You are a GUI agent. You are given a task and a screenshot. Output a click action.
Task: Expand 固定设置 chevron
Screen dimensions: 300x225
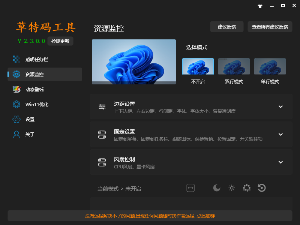[x=280, y=135]
